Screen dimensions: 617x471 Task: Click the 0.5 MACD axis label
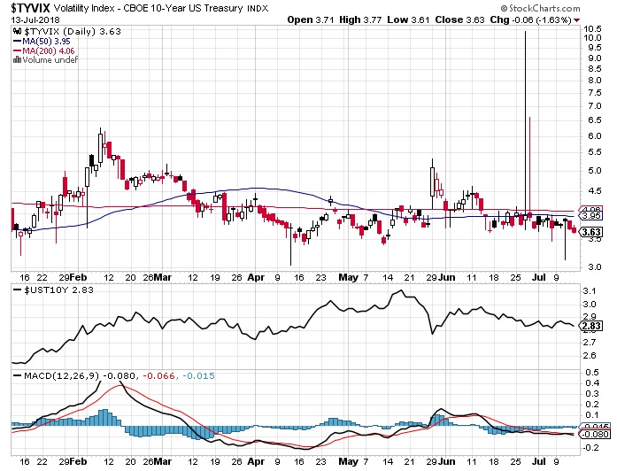click(592, 372)
